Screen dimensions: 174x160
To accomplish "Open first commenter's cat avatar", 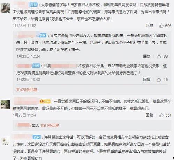I will click(5, 8).
